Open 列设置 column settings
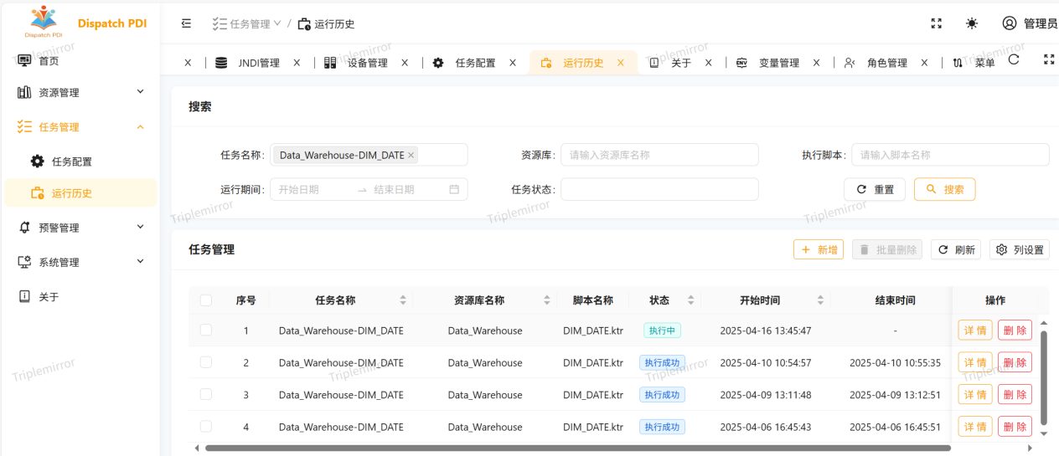 [1020, 249]
